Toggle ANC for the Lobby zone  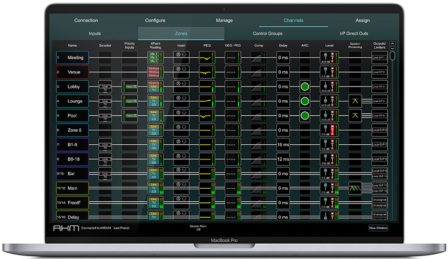305,87
